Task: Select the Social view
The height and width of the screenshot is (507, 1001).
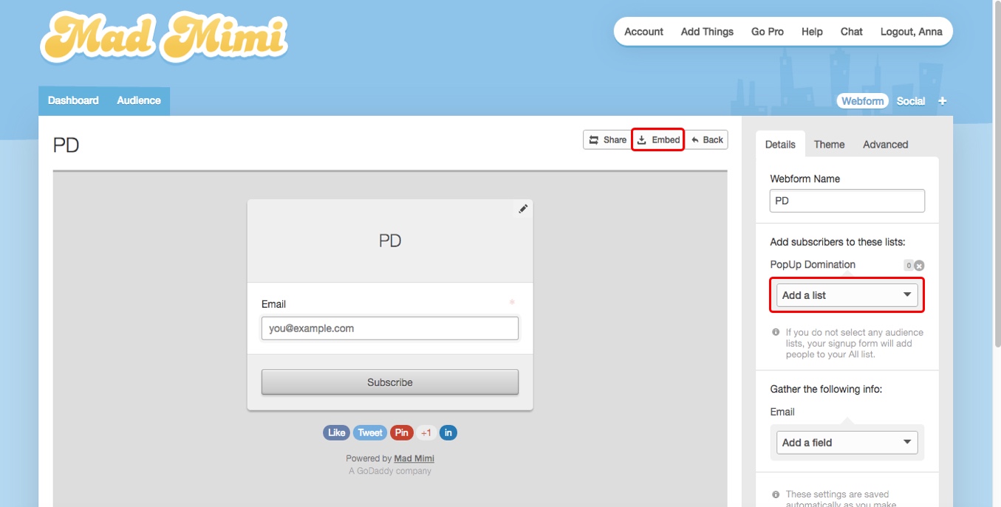Action: pyautogui.click(x=911, y=101)
